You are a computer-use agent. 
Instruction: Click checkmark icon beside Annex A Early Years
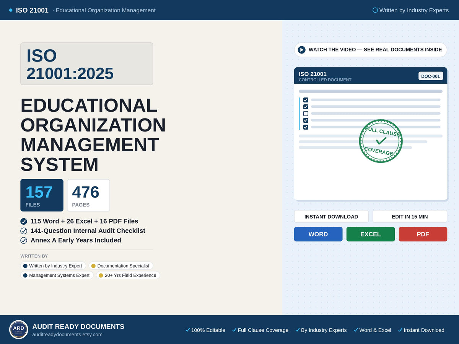click(24, 240)
